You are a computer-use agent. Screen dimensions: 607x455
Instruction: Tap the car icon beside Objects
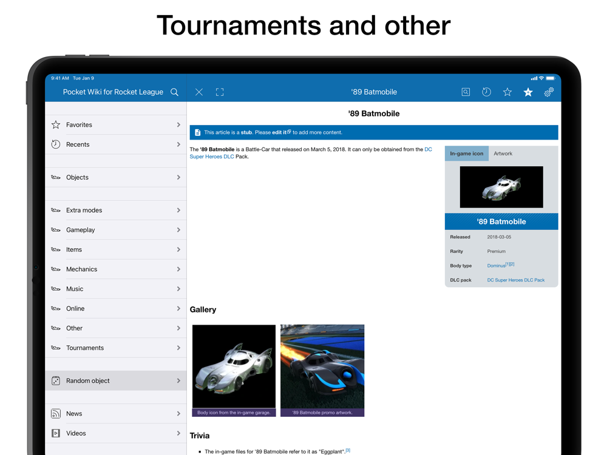tap(56, 177)
